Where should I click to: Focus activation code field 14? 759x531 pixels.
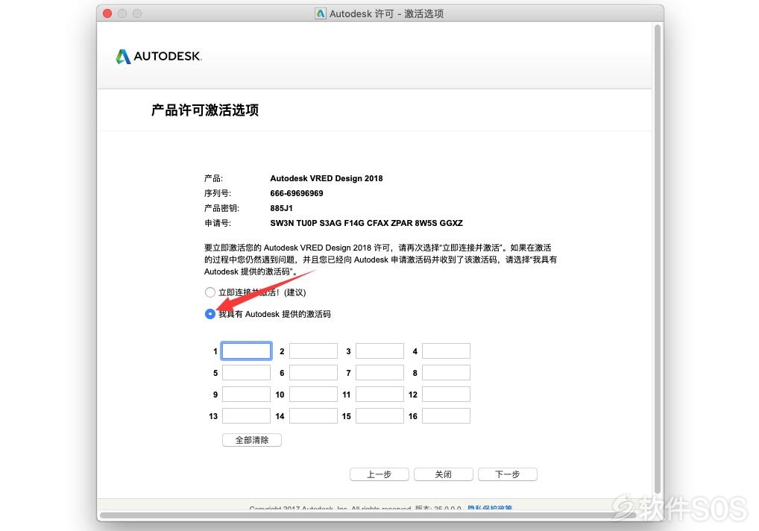tap(313, 416)
